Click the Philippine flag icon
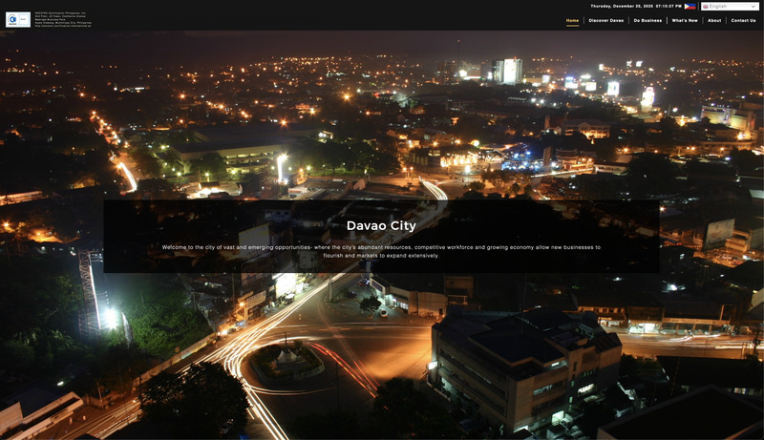Viewport: 764px width, 440px height. [690, 6]
